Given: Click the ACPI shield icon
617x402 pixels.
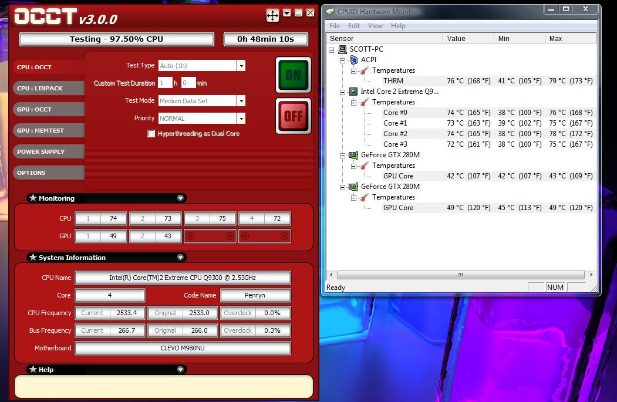Looking at the screenshot, I should pos(354,60).
